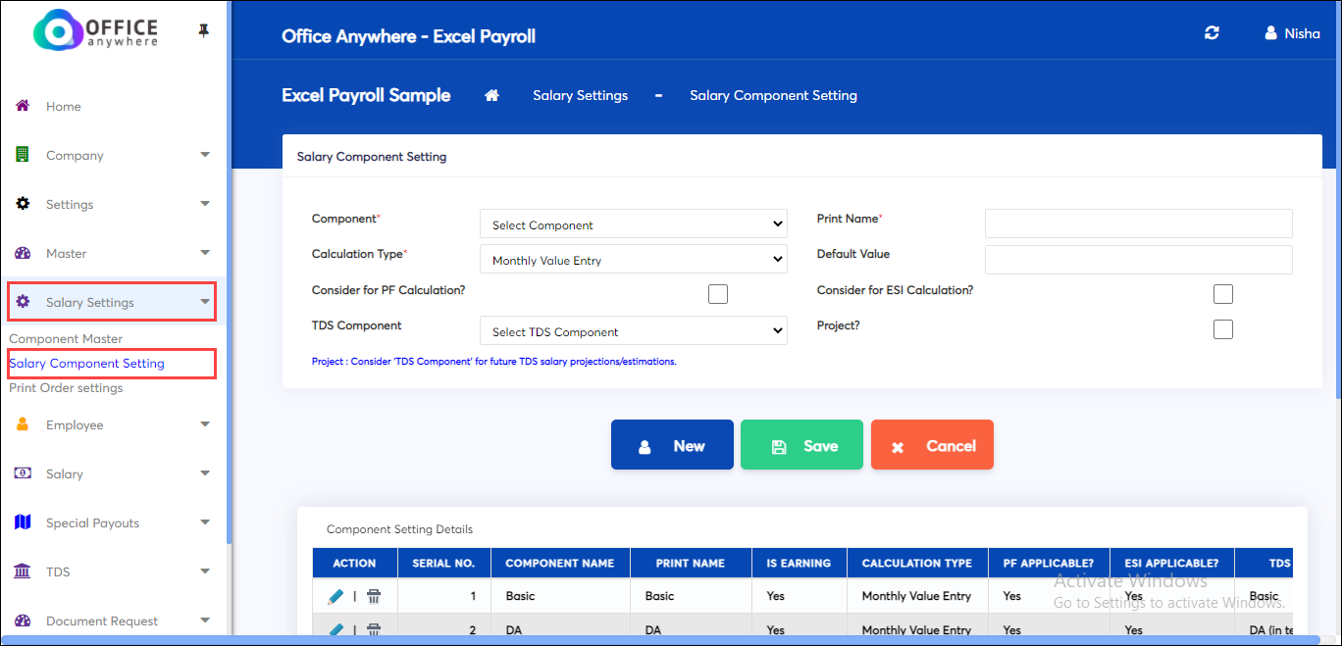Click the Employee person icon
Image resolution: width=1342 pixels, height=646 pixels.
23,424
